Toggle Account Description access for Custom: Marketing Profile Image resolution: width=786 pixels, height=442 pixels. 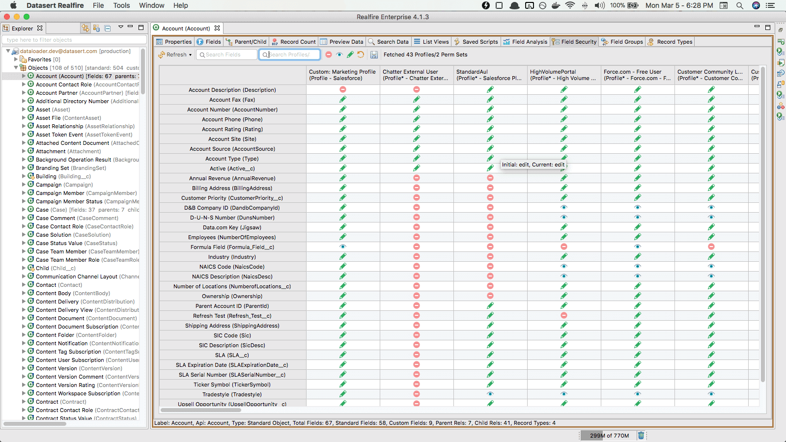pos(343,89)
